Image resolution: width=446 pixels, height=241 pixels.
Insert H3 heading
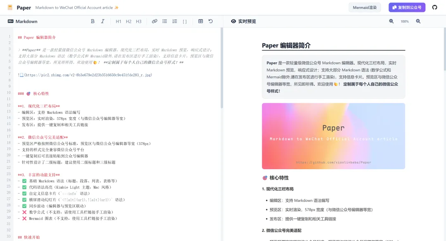[138, 21]
